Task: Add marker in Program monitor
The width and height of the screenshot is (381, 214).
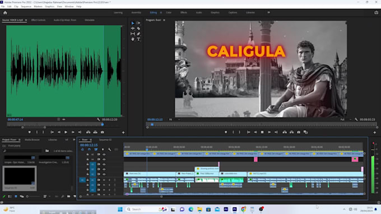Action: pos(226,132)
